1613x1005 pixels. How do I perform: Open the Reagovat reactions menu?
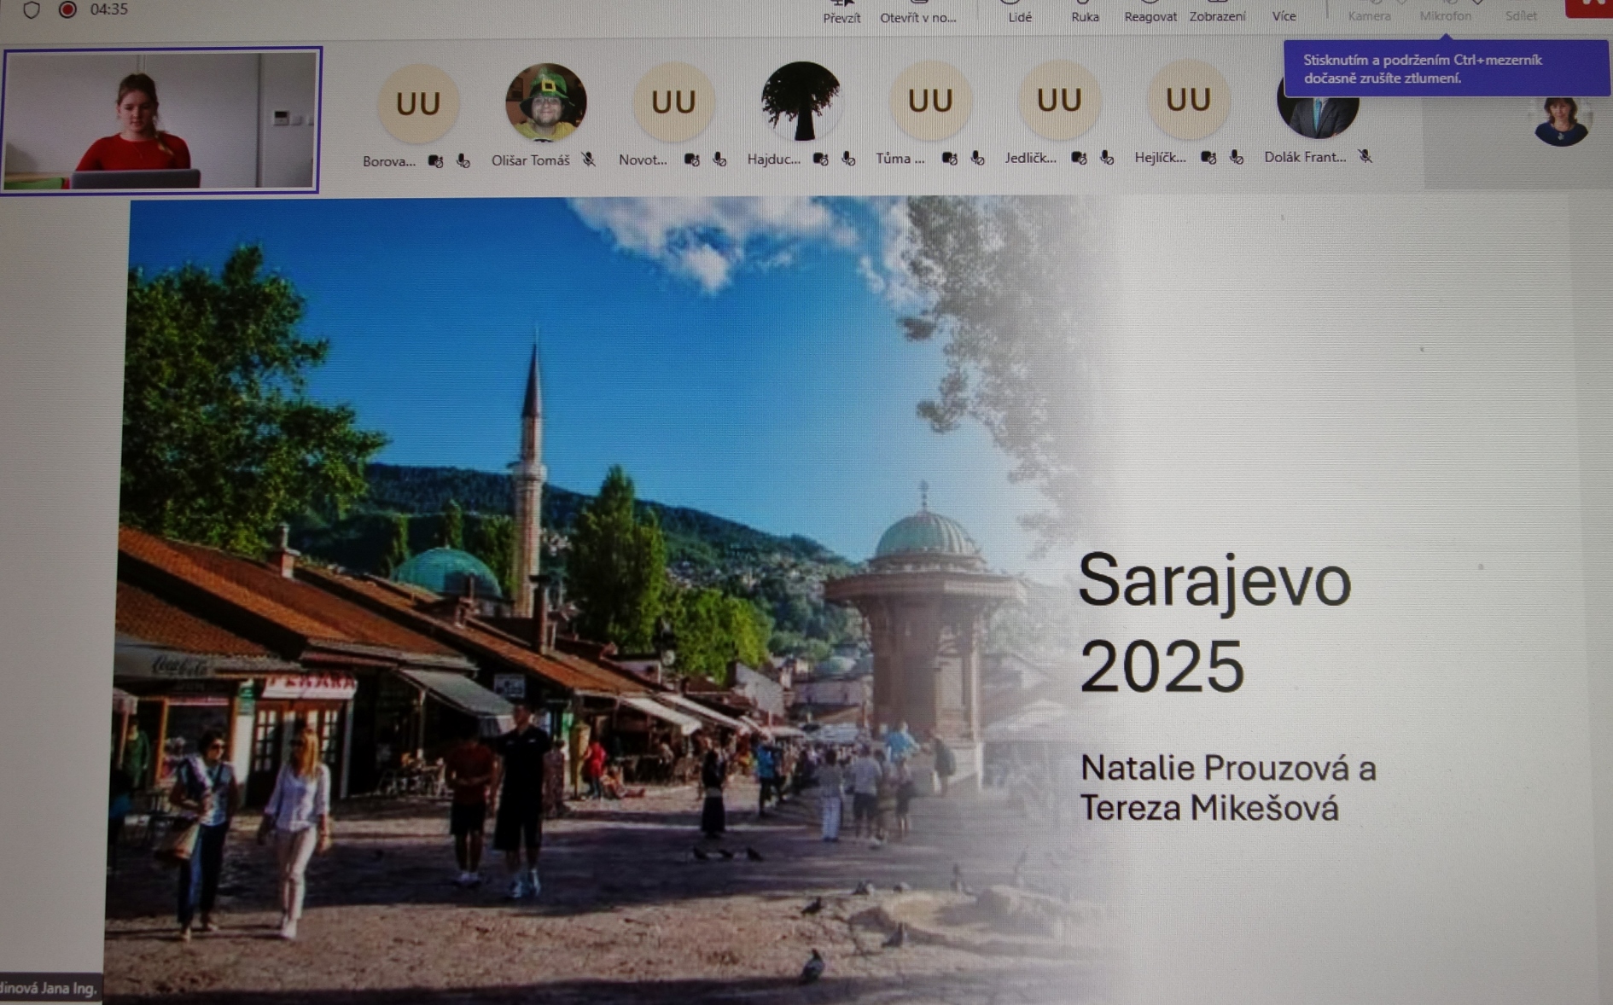pos(1150,12)
